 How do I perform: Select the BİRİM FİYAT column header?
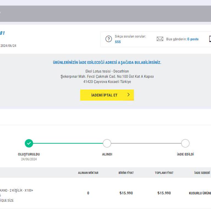click(x=126, y=173)
